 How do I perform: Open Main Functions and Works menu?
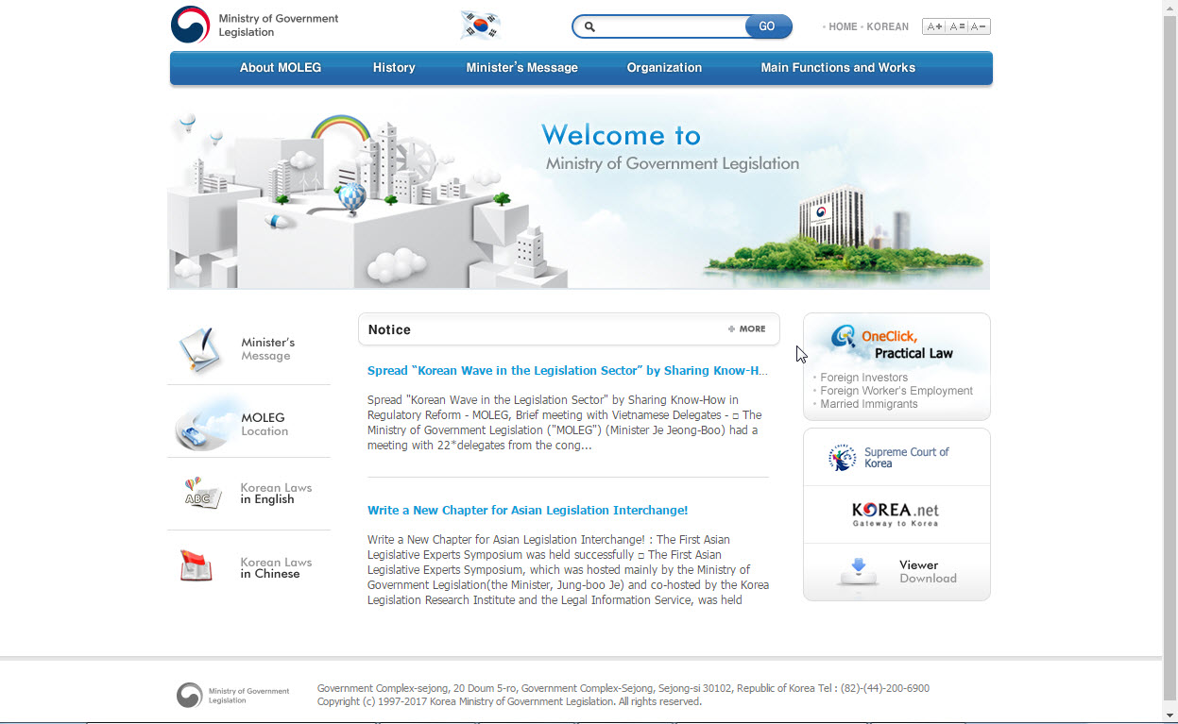click(x=838, y=68)
